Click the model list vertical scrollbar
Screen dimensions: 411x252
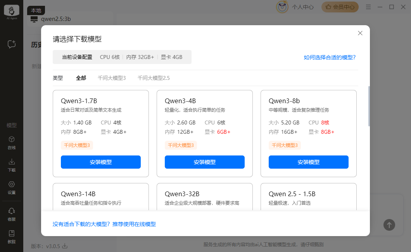coord(369,106)
